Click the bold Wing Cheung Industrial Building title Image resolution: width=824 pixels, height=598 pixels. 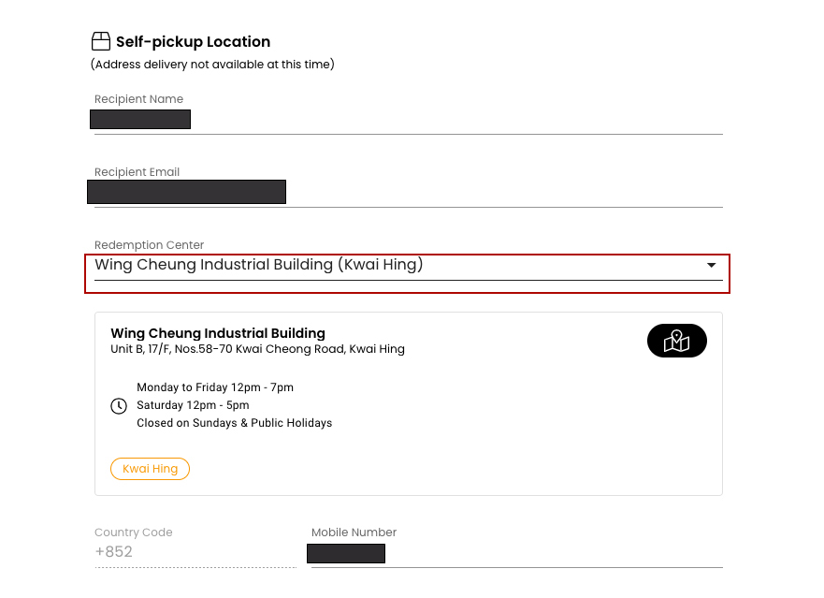(x=218, y=333)
